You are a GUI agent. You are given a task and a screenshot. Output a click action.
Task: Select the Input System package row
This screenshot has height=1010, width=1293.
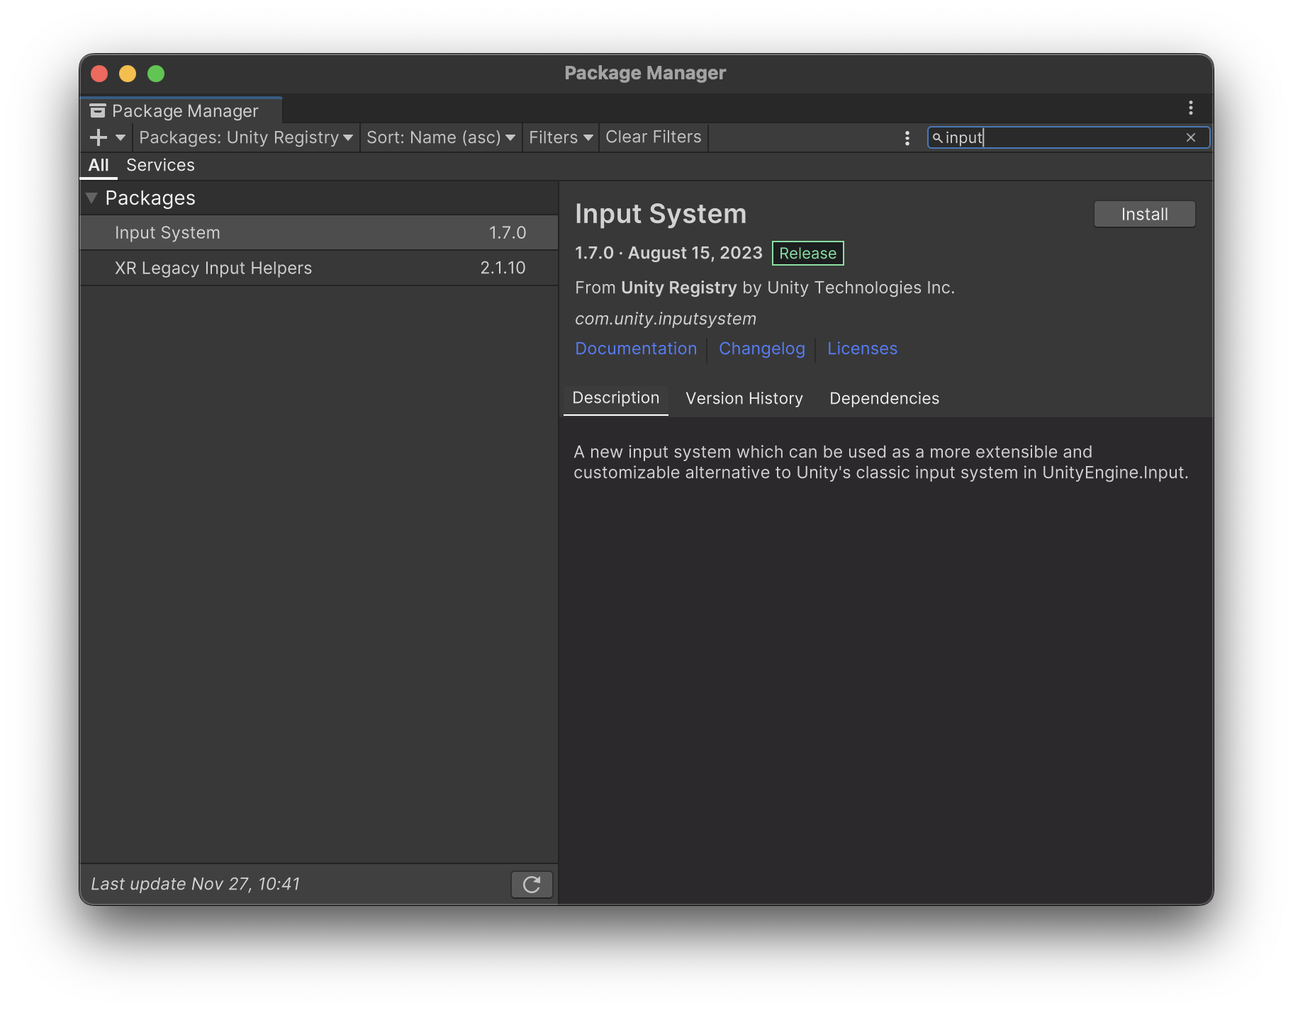tap(319, 233)
